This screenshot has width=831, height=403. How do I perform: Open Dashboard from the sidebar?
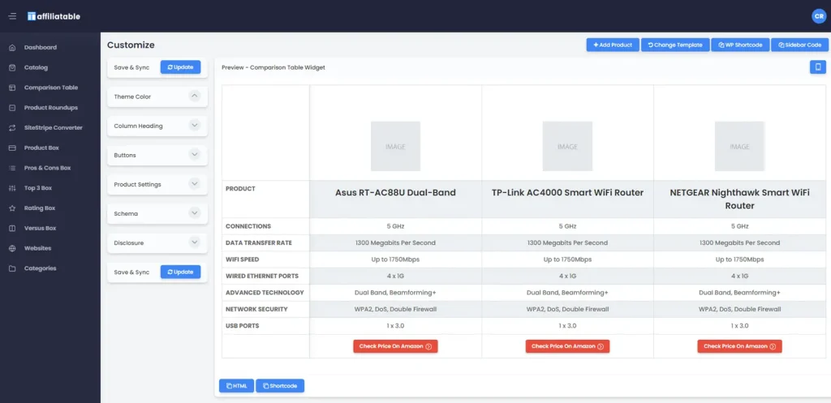tap(41, 48)
